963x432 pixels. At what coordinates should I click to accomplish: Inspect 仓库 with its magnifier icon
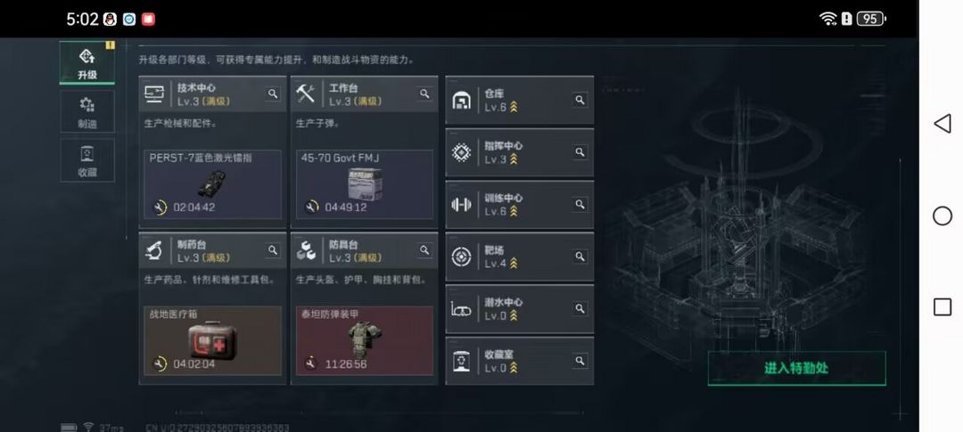[580, 100]
